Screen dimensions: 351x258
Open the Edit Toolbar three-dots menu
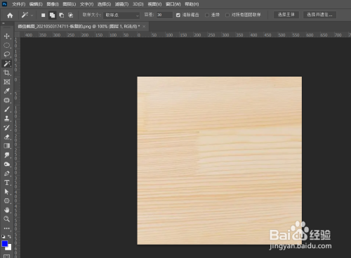(7, 228)
